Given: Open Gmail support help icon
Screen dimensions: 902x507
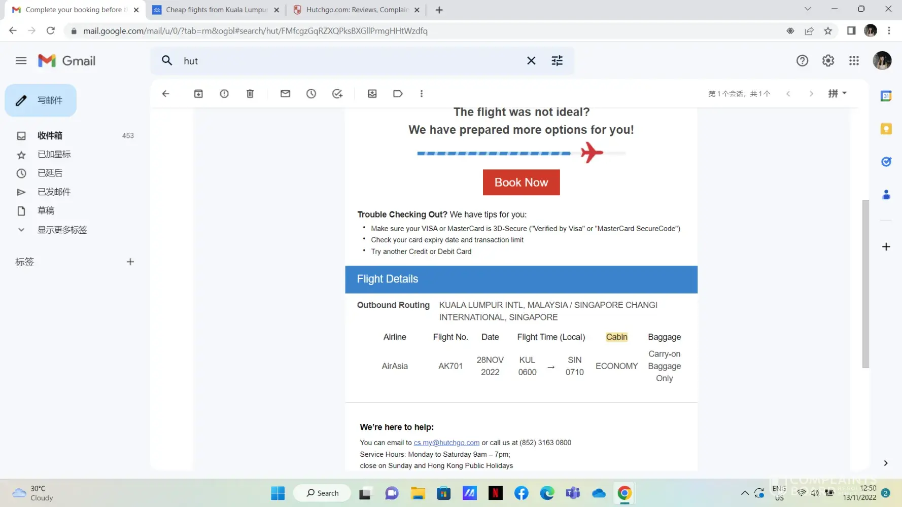Looking at the screenshot, I should tap(802, 61).
